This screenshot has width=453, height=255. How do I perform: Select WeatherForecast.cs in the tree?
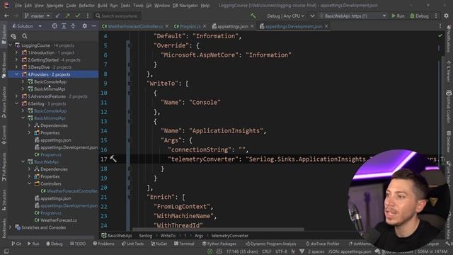pos(58,220)
